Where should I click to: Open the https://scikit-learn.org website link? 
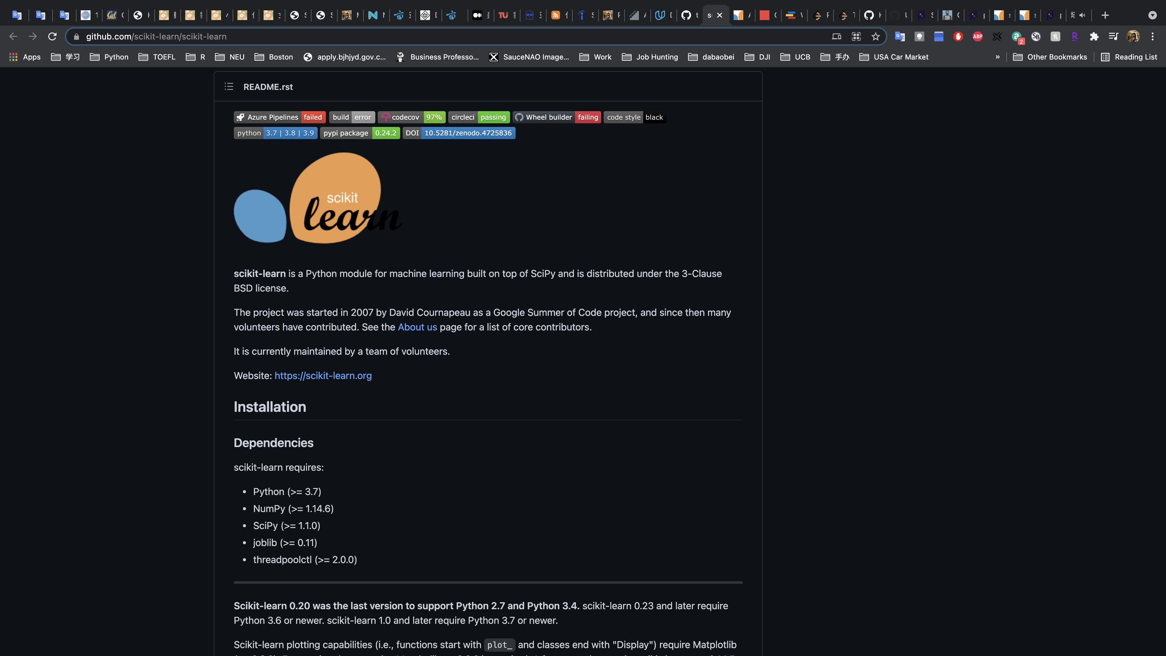click(323, 375)
